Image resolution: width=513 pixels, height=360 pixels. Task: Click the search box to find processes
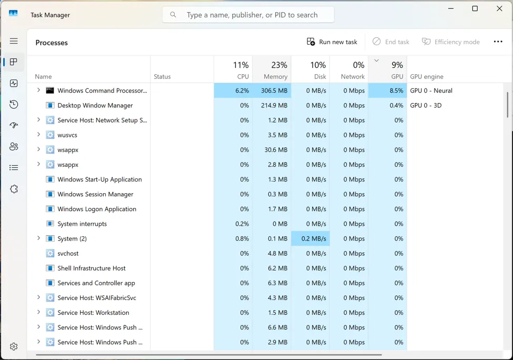(x=248, y=15)
